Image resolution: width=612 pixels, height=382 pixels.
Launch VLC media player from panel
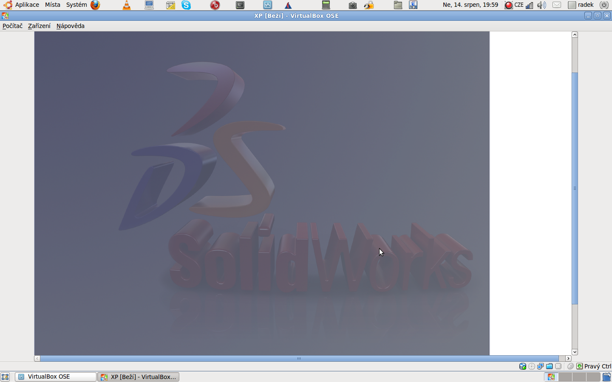[127, 5]
